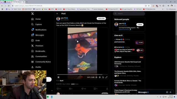Open Premium in left navigation

(x=37, y=46)
